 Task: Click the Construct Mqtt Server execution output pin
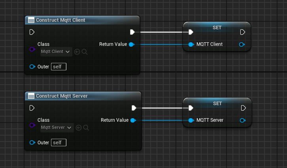tap(134, 108)
